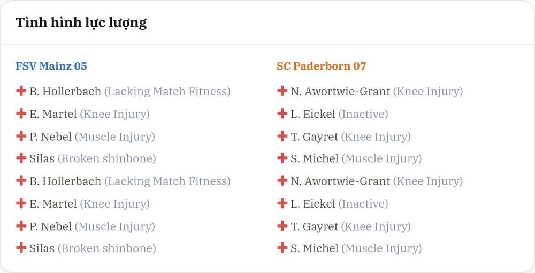Image resolution: width=535 pixels, height=273 pixels.
Task: Click the red cross beside first B. Hollerbach entry
Action: point(21,91)
